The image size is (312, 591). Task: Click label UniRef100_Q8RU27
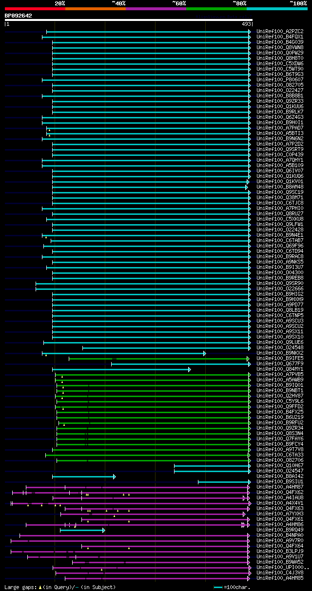[x=280, y=213]
